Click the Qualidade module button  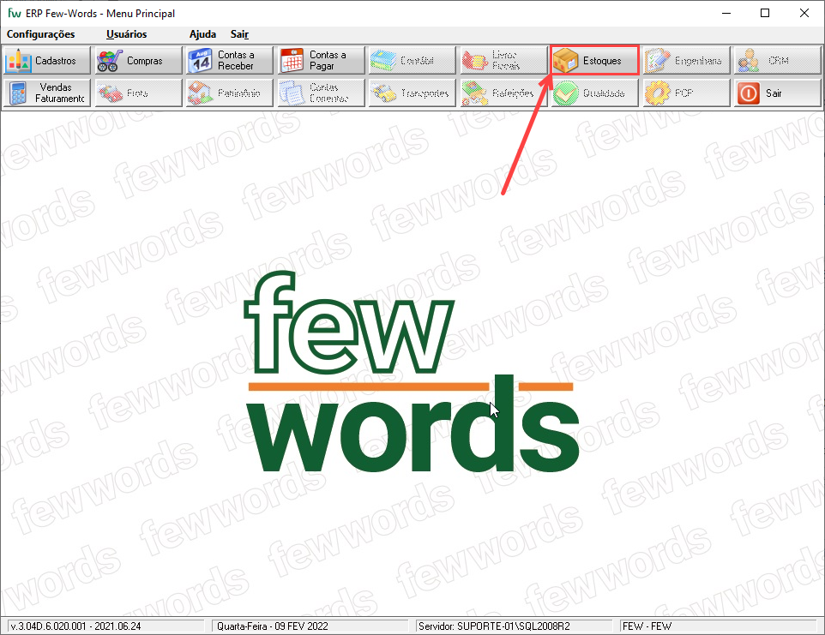595,93
